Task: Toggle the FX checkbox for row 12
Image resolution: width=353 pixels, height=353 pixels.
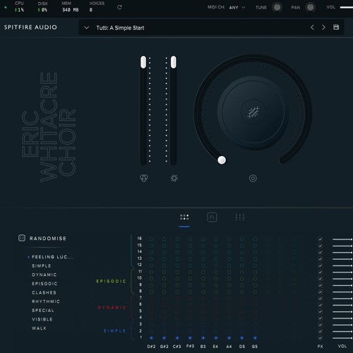Action: tap(321, 265)
